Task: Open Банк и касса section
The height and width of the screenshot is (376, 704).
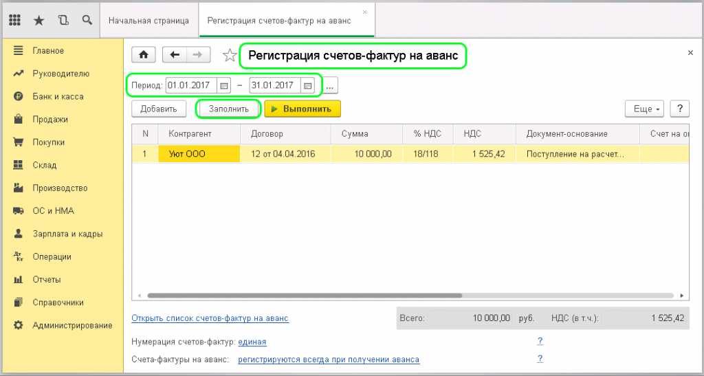Action: tap(58, 96)
